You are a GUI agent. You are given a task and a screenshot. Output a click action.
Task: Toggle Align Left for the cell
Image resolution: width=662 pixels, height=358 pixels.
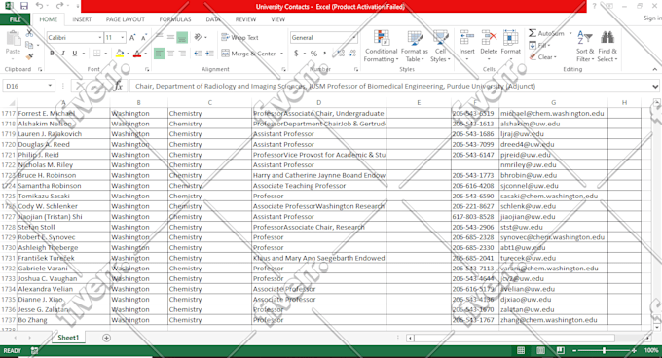pos(159,54)
